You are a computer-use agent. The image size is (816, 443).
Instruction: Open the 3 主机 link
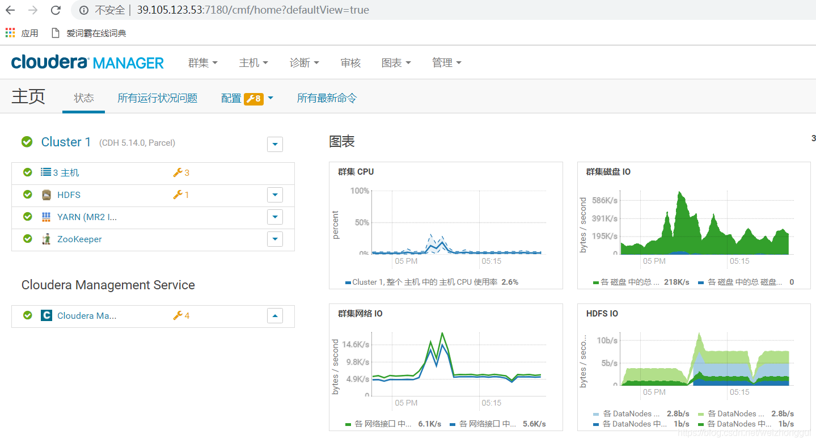tap(66, 173)
